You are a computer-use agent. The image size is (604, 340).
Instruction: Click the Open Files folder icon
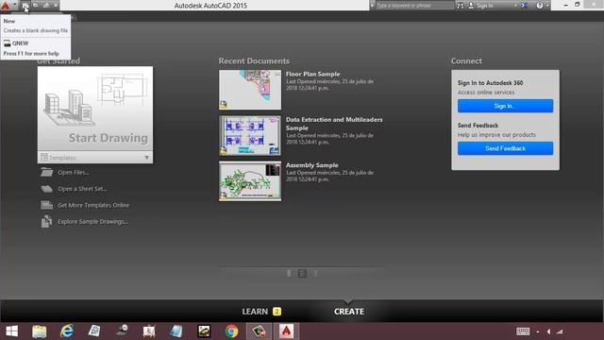pos(47,172)
